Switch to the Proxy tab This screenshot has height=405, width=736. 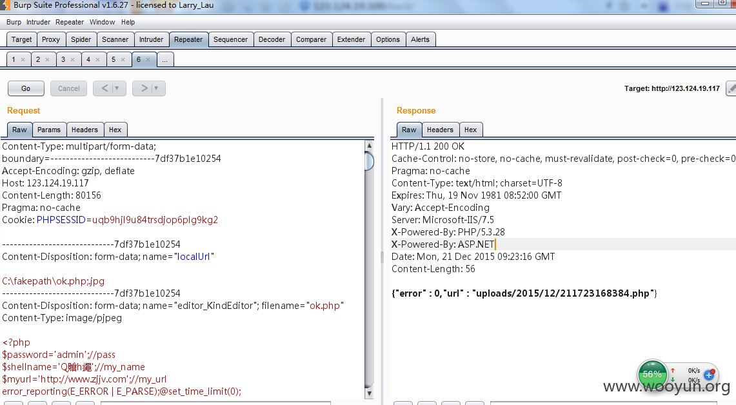[51, 39]
